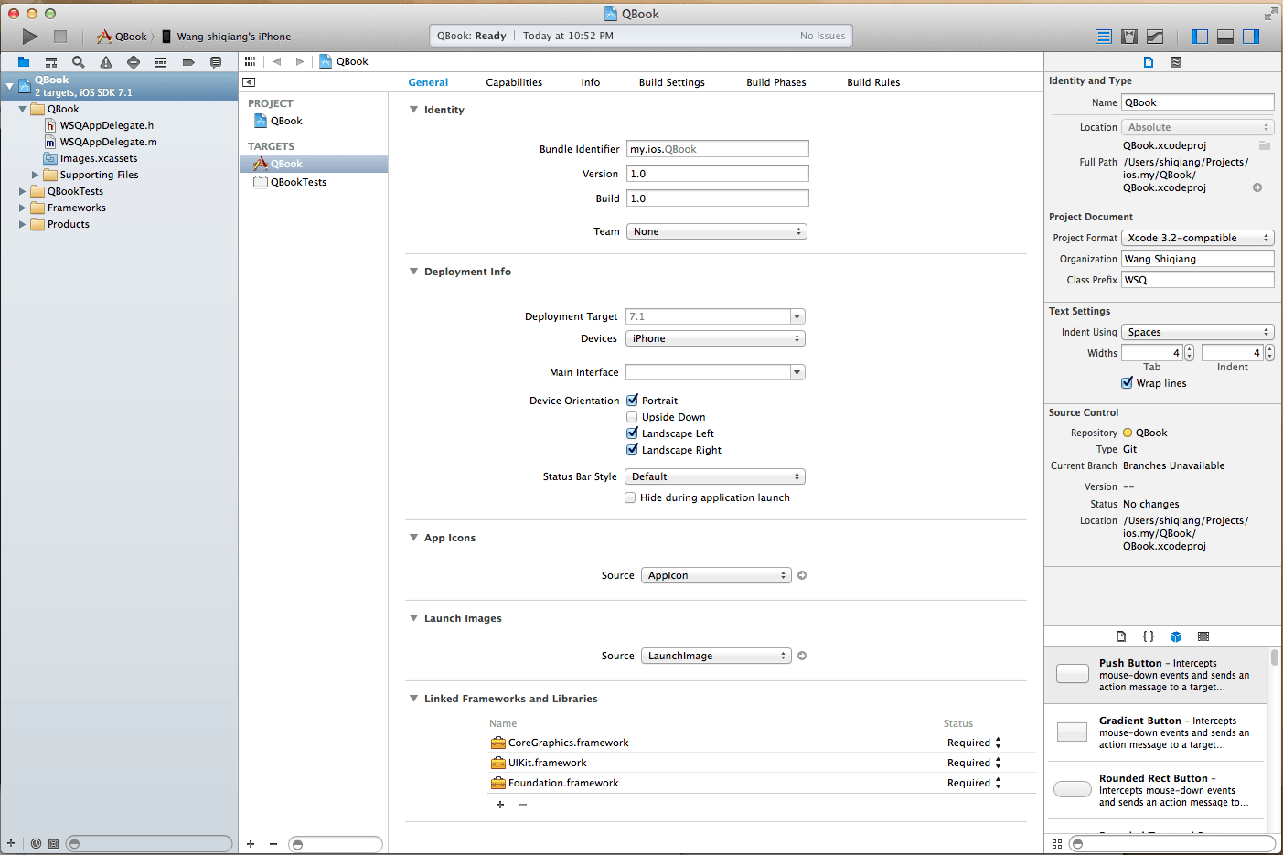This screenshot has width=1283, height=855.
Task: Show the Media library
Action: pyautogui.click(x=1203, y=636)
